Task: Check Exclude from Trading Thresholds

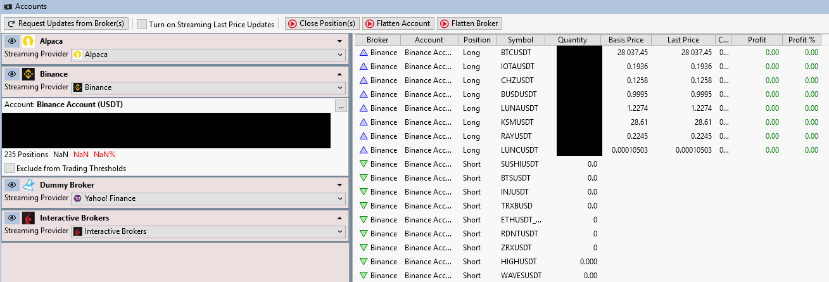Action: [9, 169]
